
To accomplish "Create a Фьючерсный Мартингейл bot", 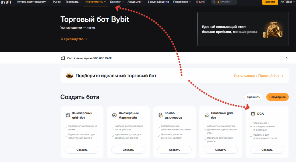I will pos(128,150).
